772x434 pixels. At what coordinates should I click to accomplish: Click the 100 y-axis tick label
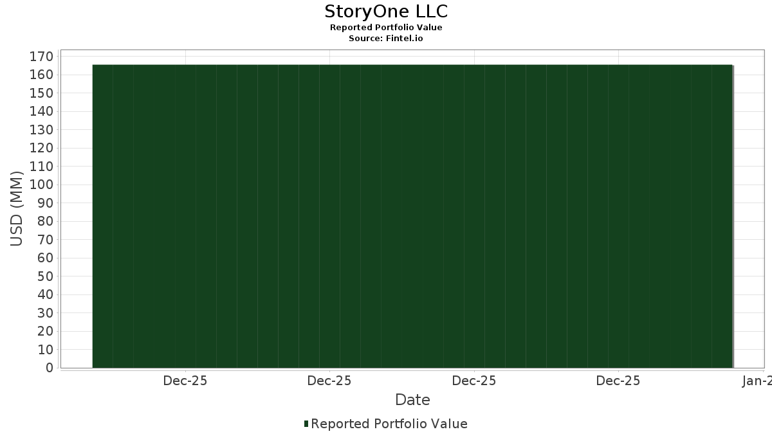point(41,185)
